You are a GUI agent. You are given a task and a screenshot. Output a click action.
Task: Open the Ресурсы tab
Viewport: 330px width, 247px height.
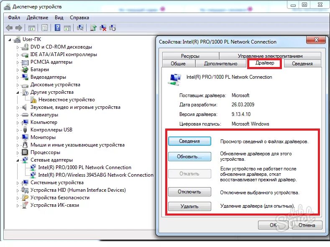pos(190,56)
